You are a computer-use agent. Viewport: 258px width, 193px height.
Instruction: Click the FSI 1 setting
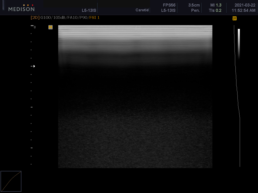click(94, 18)
